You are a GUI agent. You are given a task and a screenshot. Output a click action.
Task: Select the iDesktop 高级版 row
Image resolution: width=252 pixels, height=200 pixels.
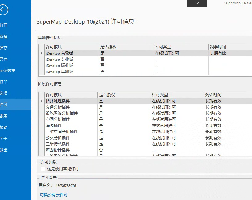[145, 53]
